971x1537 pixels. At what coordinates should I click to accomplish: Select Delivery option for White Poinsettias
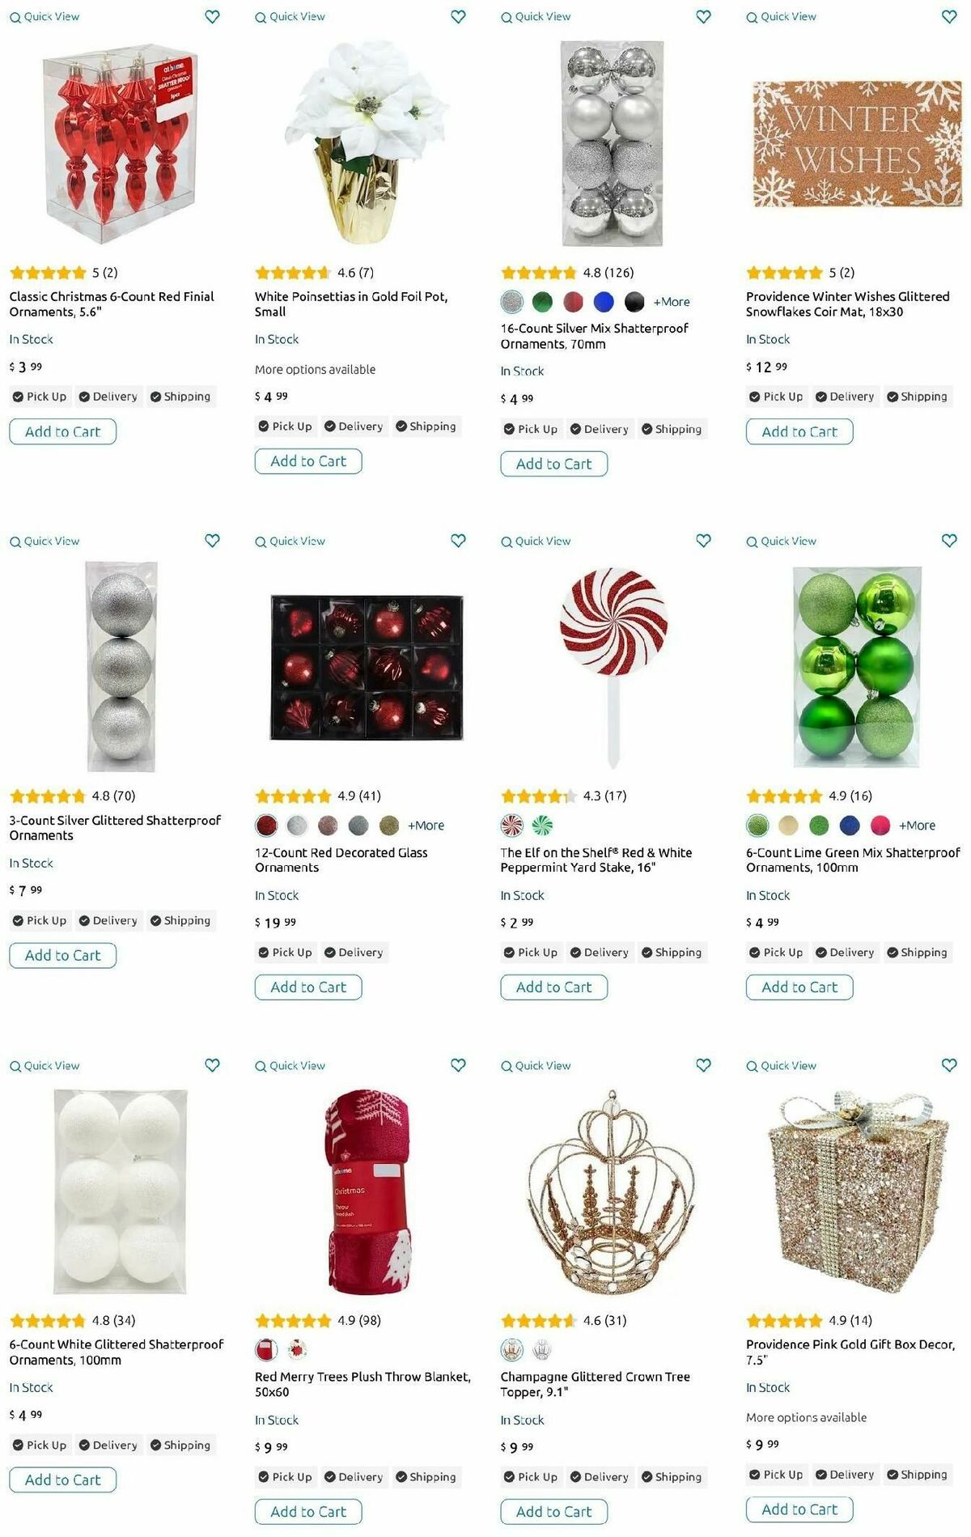[x=354, y=427]
